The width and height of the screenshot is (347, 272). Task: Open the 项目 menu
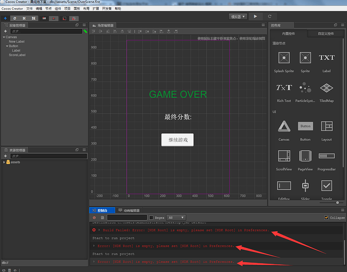tap(67, 9)
